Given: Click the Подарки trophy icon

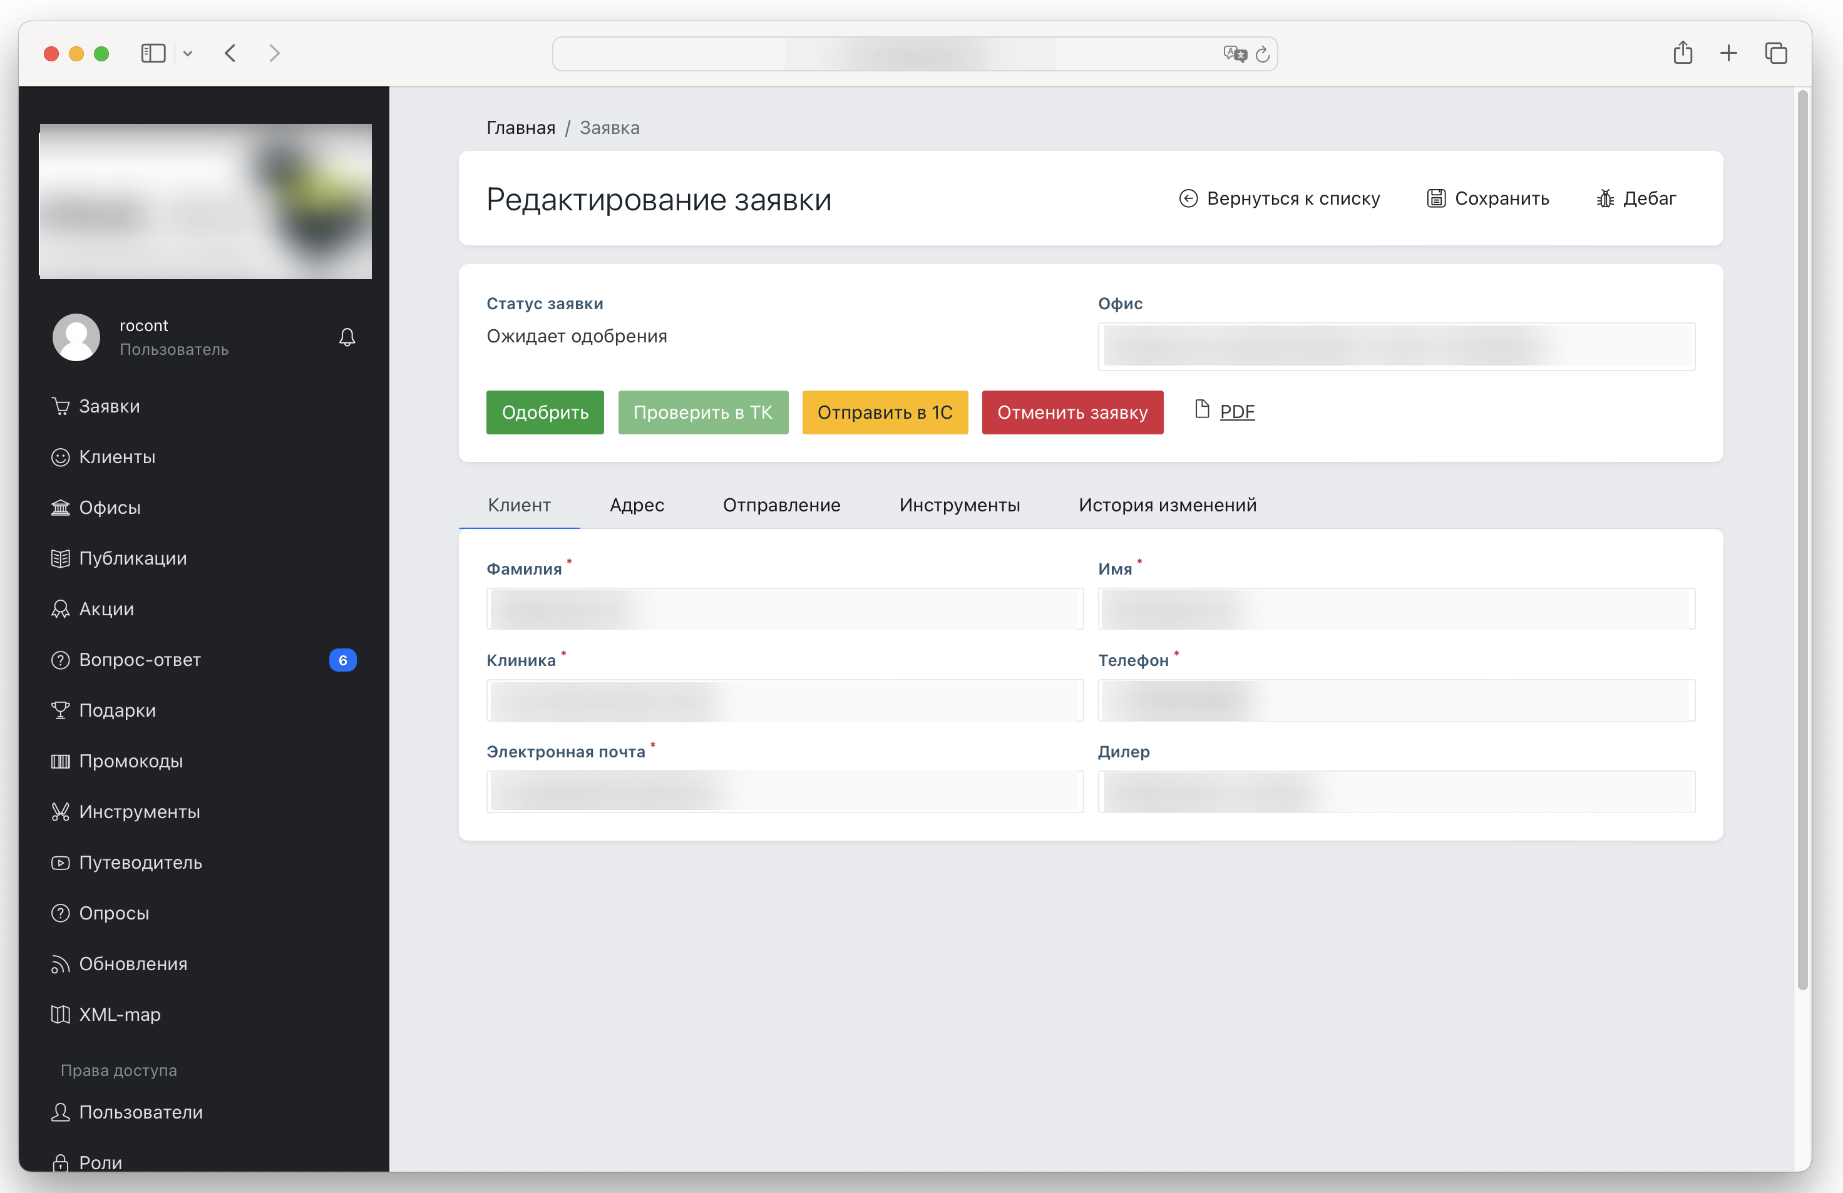Looking at the screenshot, I should tap(60, 710).
